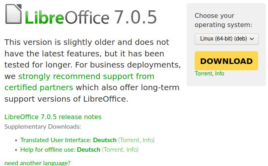The width and height of the screenshot is (268, 166).
Task: Open LibreOffice 7.0.5 release notes
Action: [53, 117]
